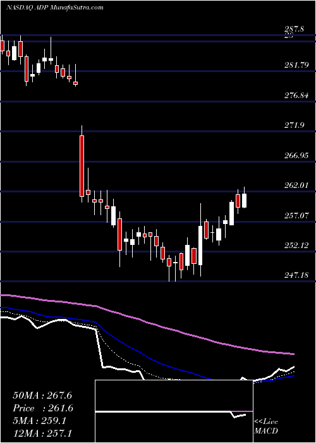Image resolution: width=316 pixels, height=443 pixels.
Task: Select the 247.18 price level label
Action: [x=297, y=275]
